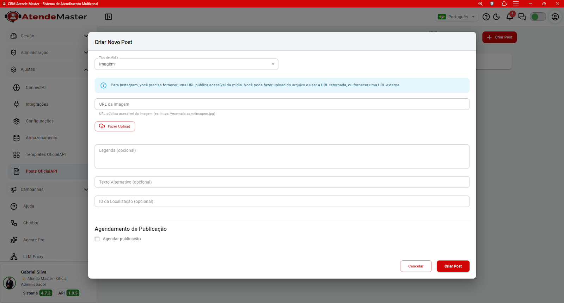Click the background page's Criar Post button

pos(499,37)
